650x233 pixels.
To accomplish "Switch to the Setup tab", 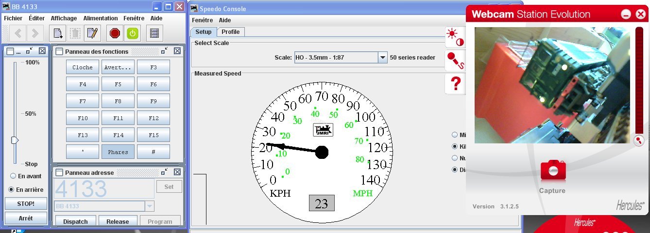I will (x=204, y=31).
